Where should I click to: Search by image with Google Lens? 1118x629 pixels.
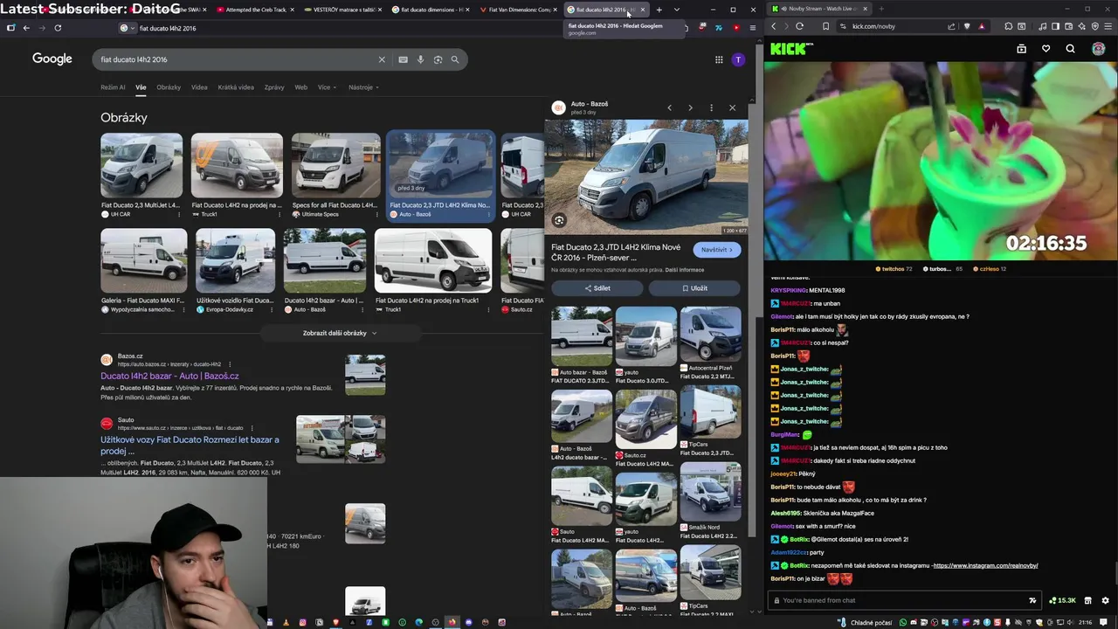point(438,59)
